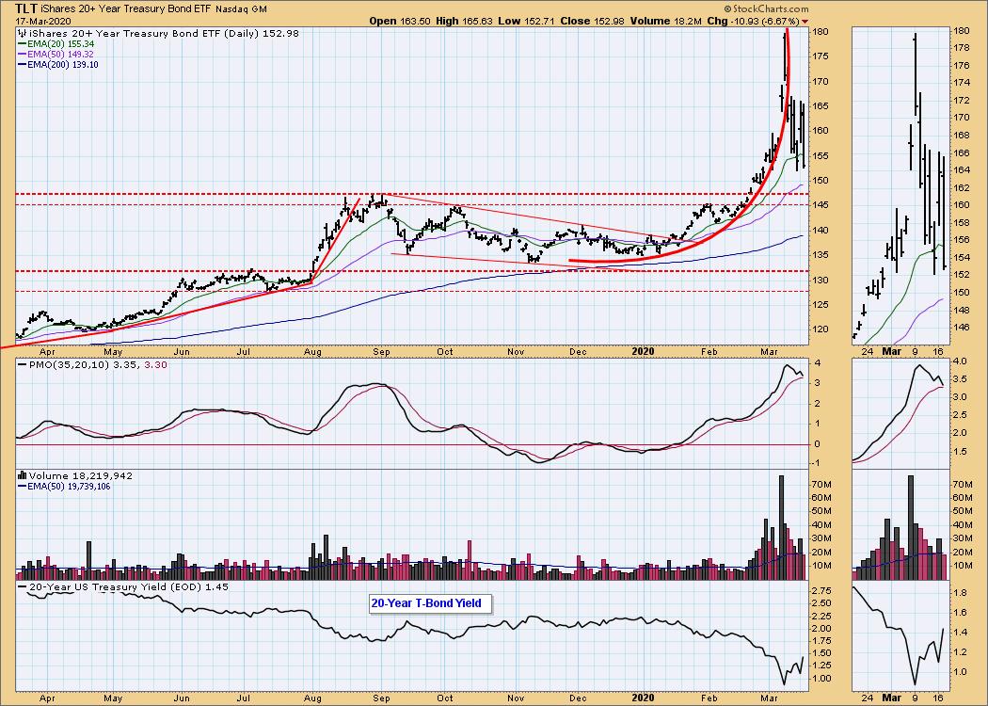Click the 1.8 yield label in zoom panel
The height and width of the screenshot is (706, 988).
pos(959,593)
